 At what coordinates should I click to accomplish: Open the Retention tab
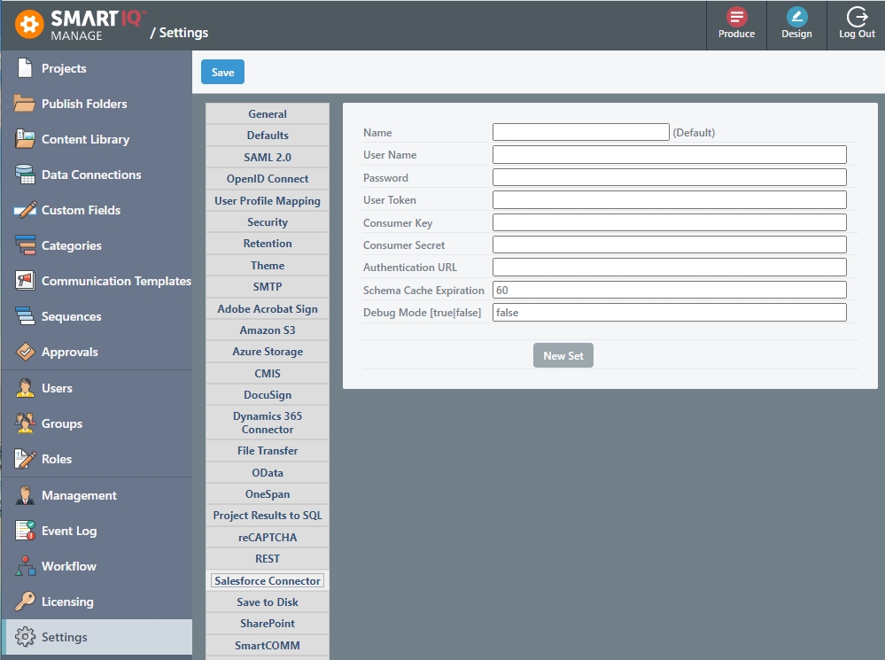pos(268,244)
